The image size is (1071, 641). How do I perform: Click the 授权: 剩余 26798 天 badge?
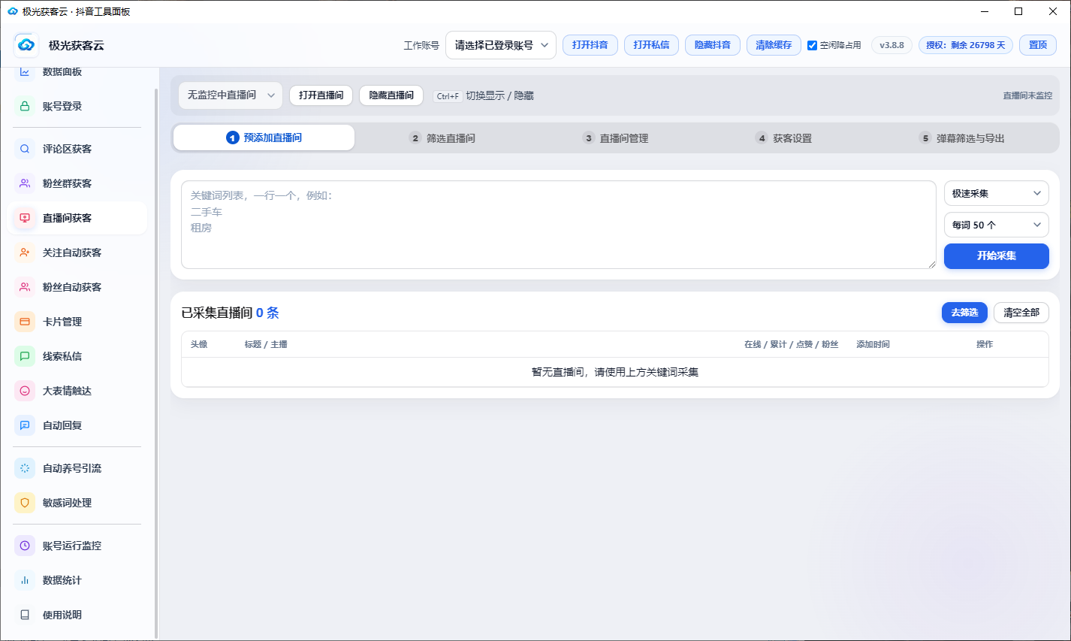click(966, 45)
